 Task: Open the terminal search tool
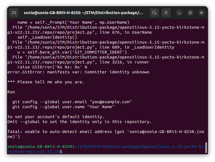click(x=154, y=13)
